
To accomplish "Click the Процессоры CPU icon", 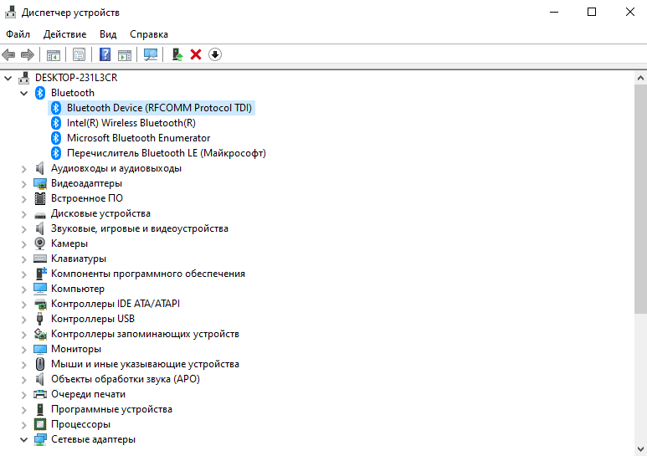I will coord(40,424).
